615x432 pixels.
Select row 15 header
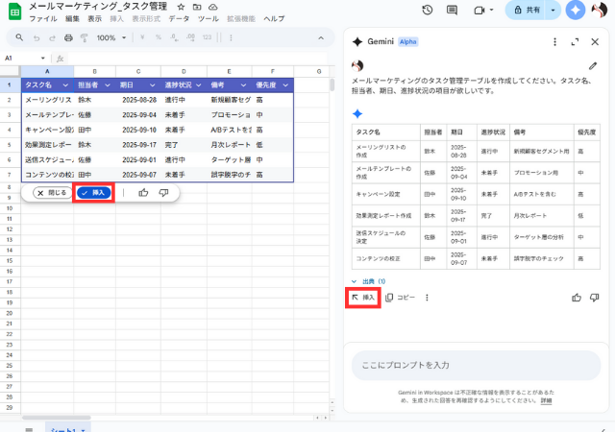point(10,260)
